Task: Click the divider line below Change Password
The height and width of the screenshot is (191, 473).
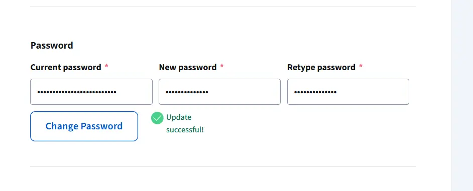Action: coord(223,166)
